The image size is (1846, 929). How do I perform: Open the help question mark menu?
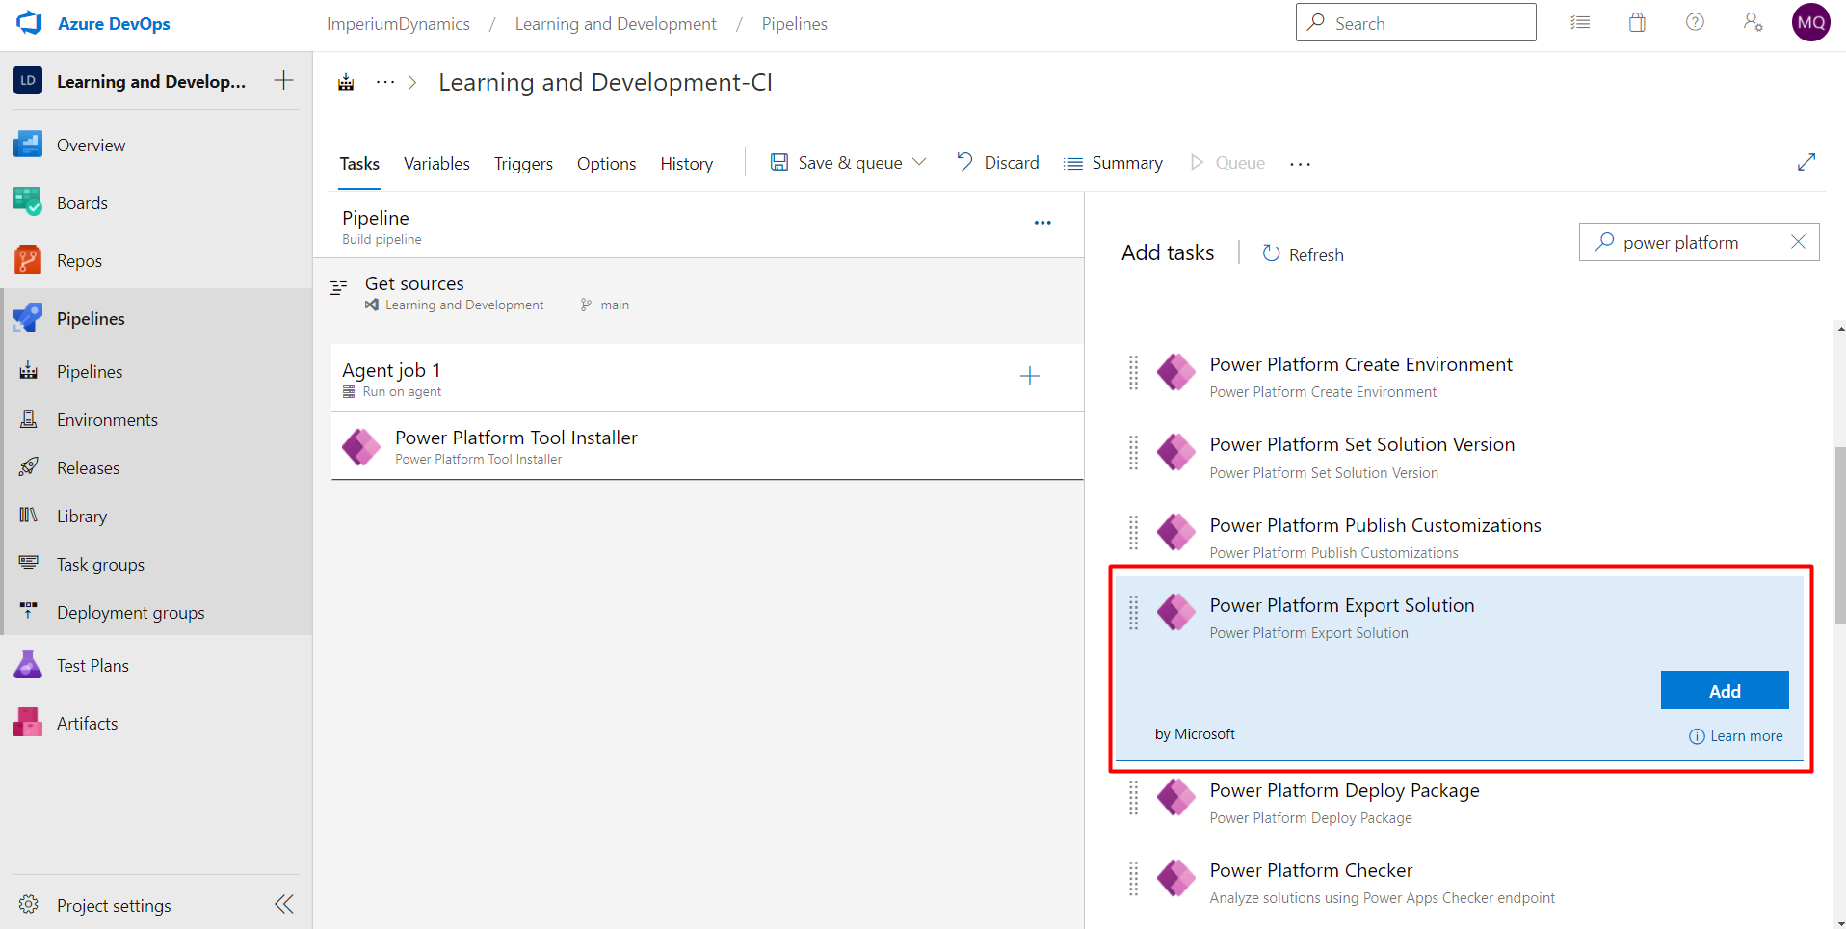(x=1695, y=21)
